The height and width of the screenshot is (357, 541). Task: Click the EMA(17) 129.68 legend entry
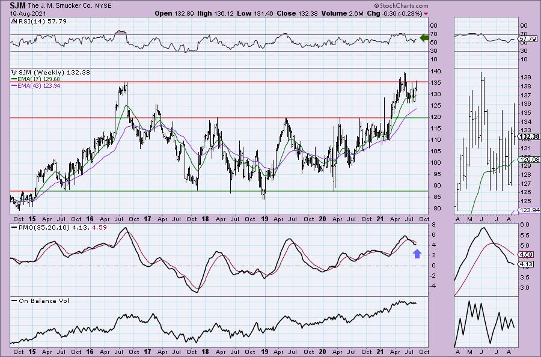pos(38,79)
